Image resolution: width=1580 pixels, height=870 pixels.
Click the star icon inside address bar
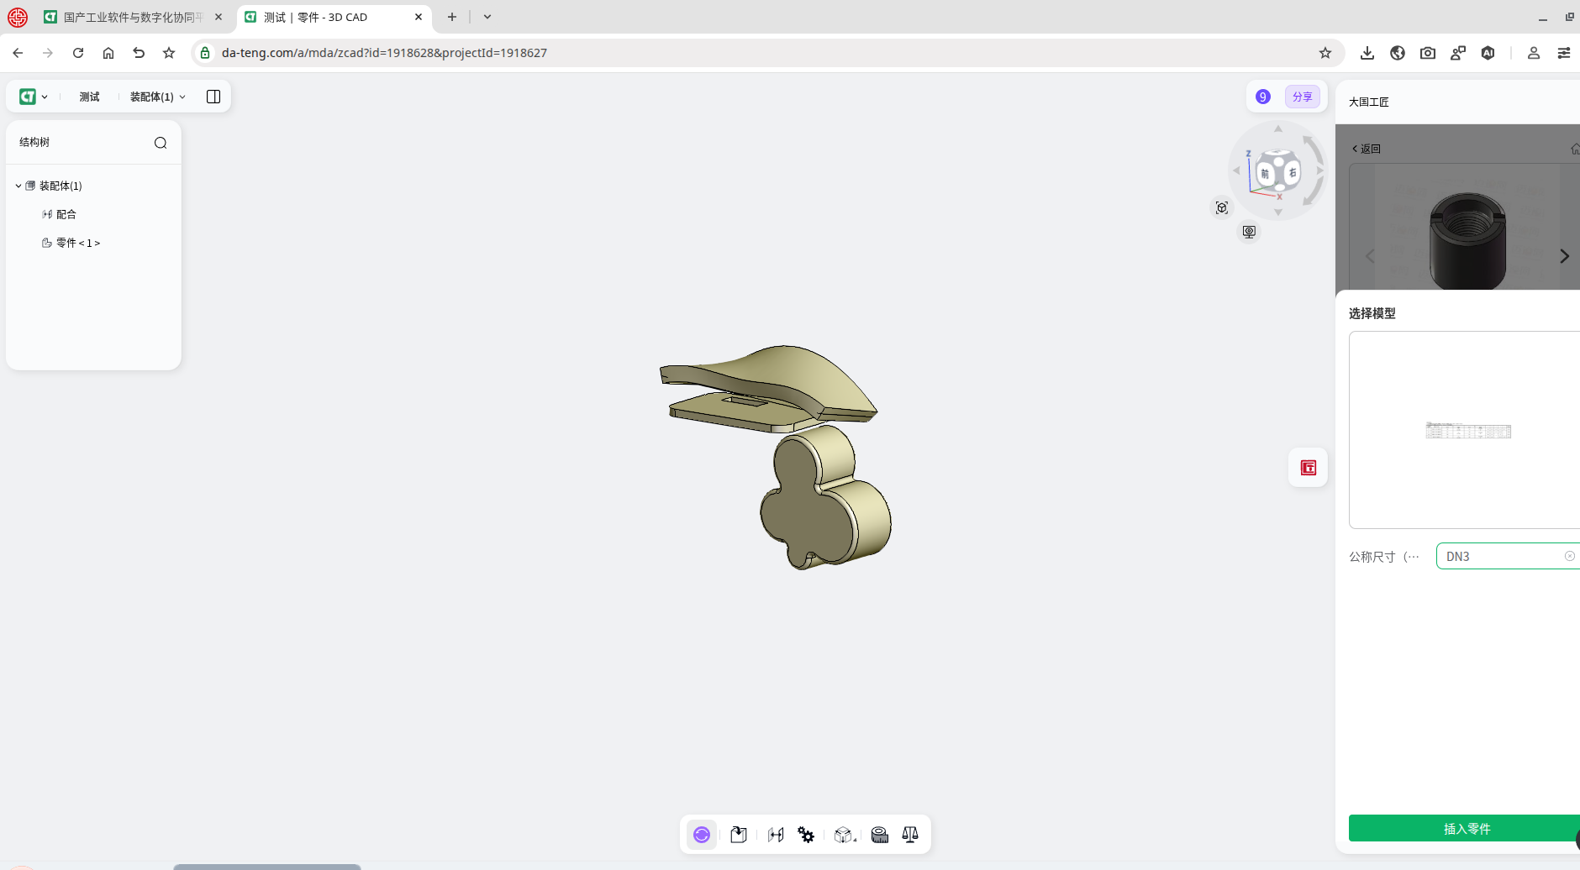click(x=1325, y=53)
